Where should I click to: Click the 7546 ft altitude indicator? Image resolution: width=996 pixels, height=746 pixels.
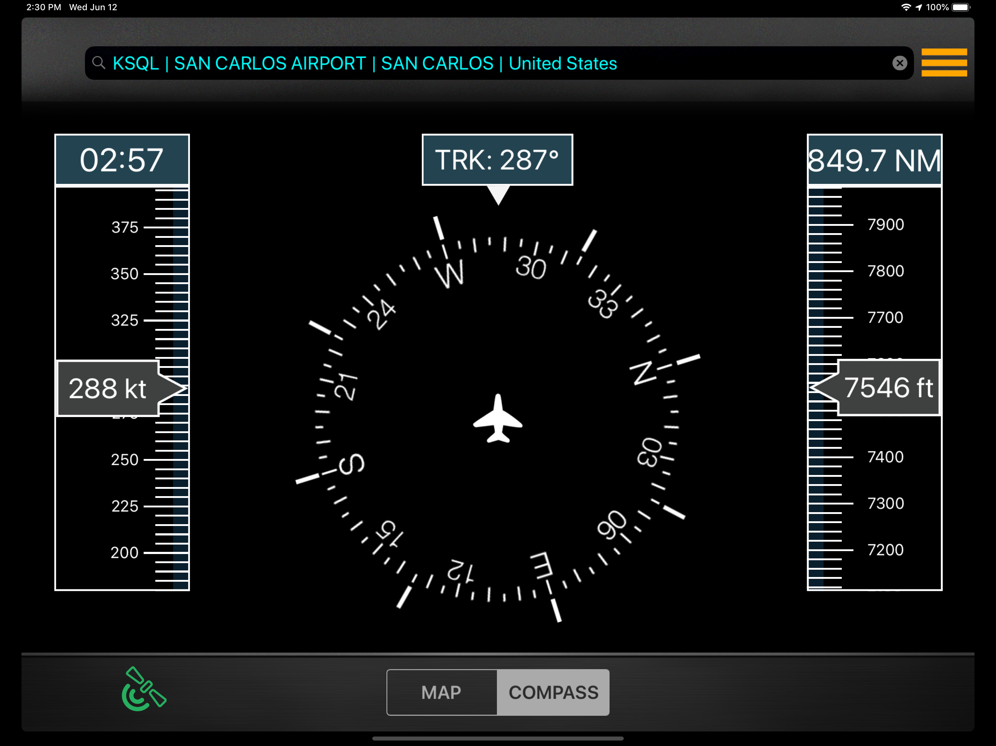(x=888, y=388)
